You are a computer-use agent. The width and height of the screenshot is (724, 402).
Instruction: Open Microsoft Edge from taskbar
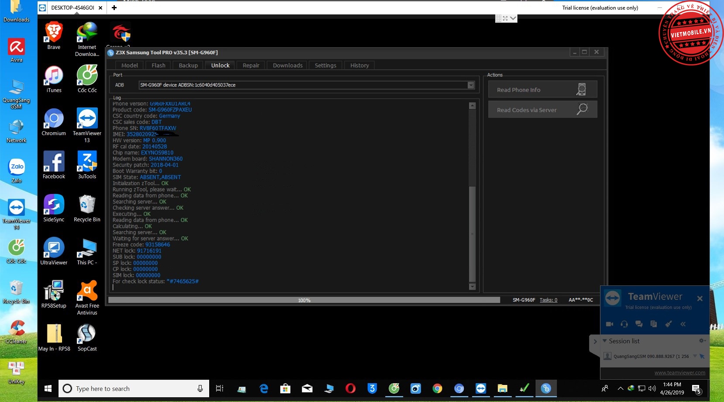(264, 388)
